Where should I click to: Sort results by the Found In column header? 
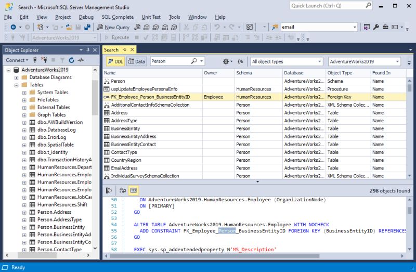pos(388,73)
